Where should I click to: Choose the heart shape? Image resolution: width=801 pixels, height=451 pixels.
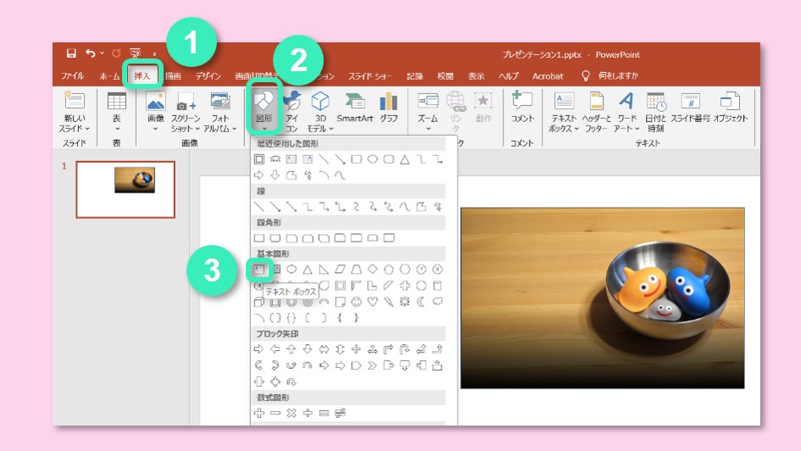tap(372, 302)
